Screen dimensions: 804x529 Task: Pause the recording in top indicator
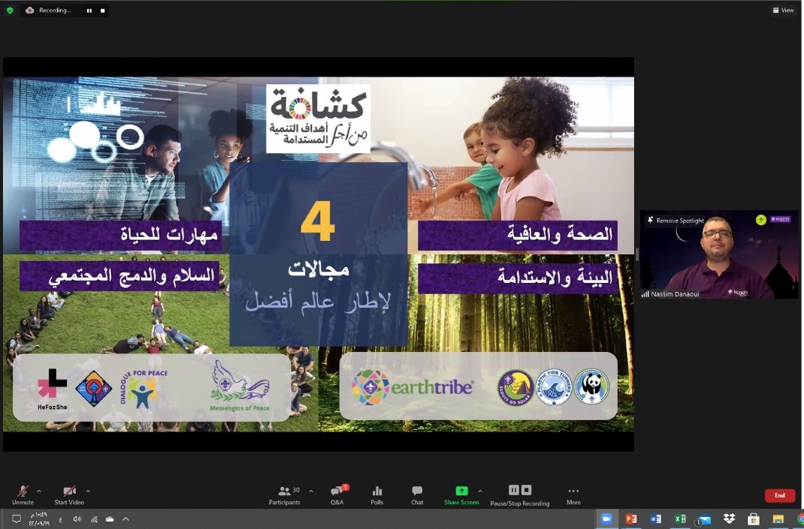(89, 11)
